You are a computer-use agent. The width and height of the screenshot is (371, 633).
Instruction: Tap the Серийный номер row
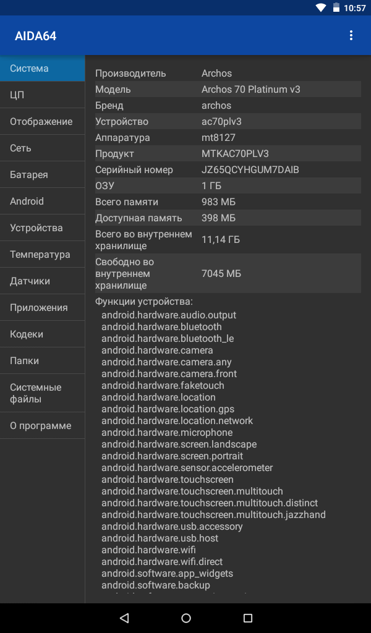(228, 169)
